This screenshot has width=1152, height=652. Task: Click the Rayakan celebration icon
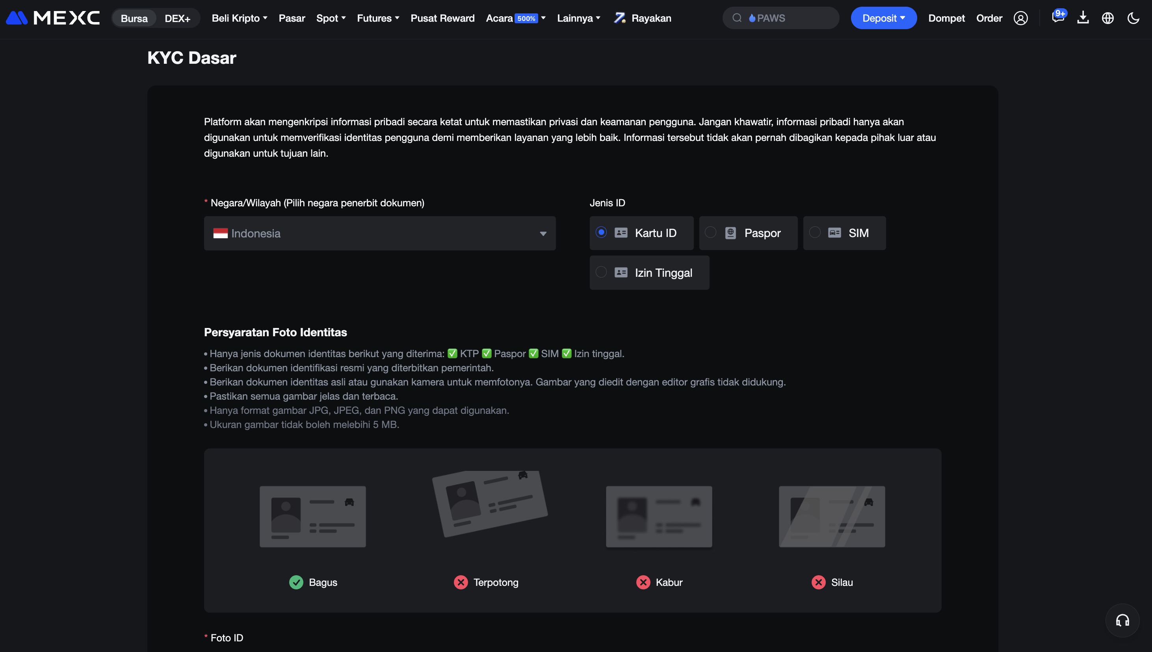click(620, 18)
